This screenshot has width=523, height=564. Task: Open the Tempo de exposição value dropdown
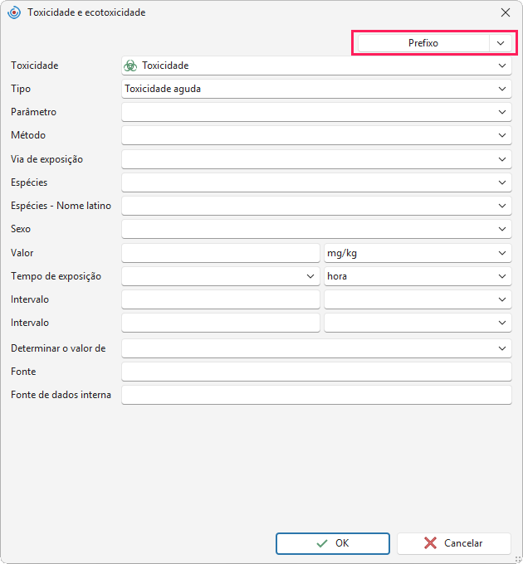click(221, 276)
